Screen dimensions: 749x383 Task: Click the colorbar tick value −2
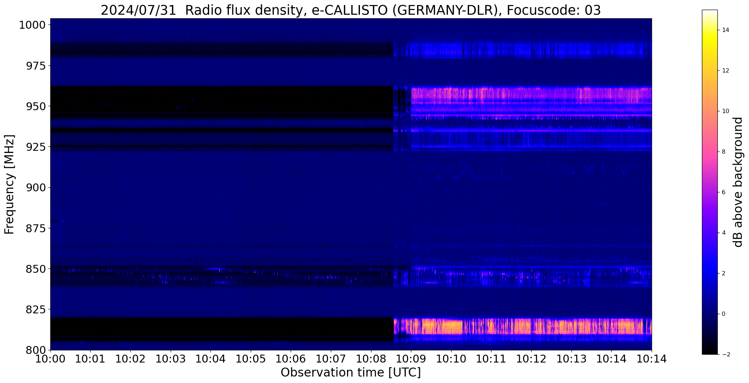coord(725,355)
